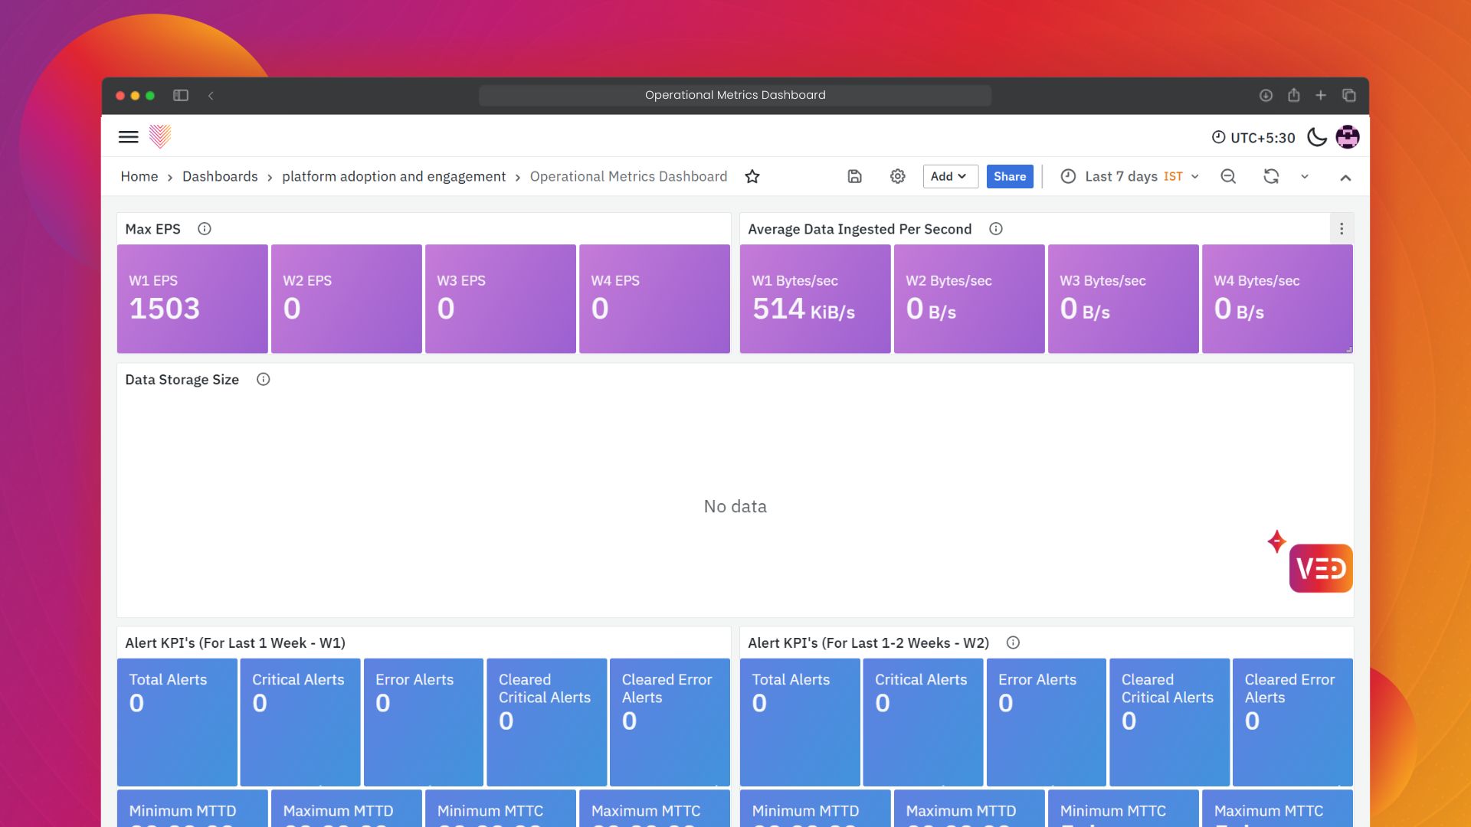Go back with browser back arrow
This screenshot has height=827, width=1471.
(x=211, y=96)
